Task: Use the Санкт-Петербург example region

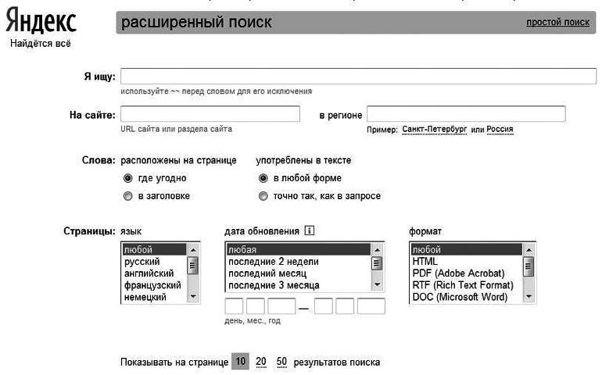Action: [x=434, y=130]
